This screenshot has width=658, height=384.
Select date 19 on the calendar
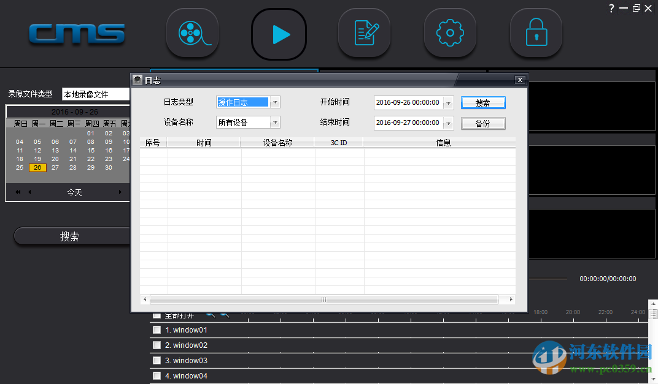37,159
